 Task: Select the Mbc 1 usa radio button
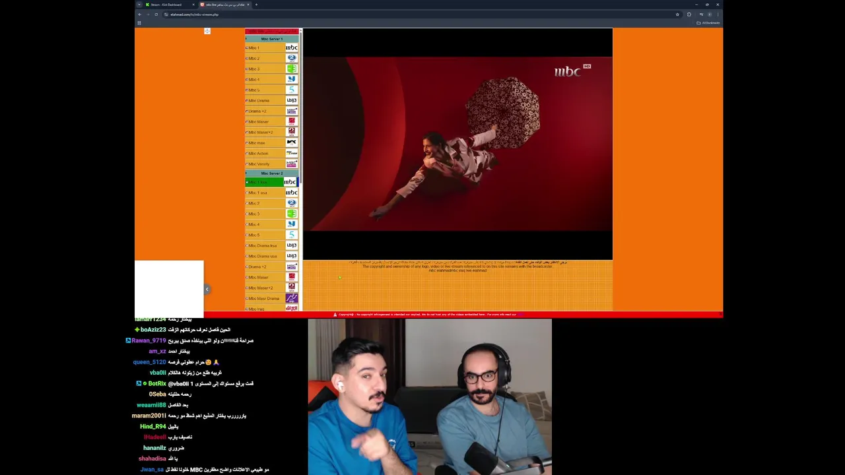[x=247, y=193]
